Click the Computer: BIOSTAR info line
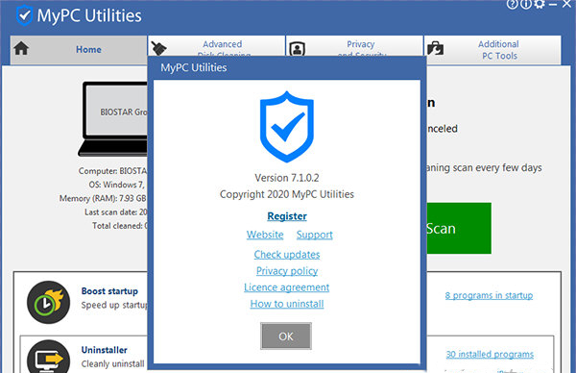 [x=112, y=171]
